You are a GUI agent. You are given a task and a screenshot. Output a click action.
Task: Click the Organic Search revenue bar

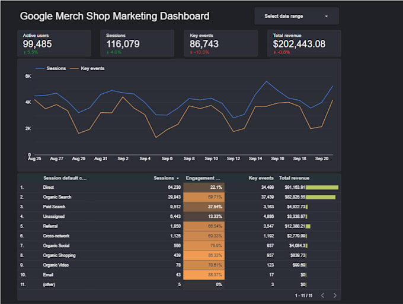click(321, 197)
